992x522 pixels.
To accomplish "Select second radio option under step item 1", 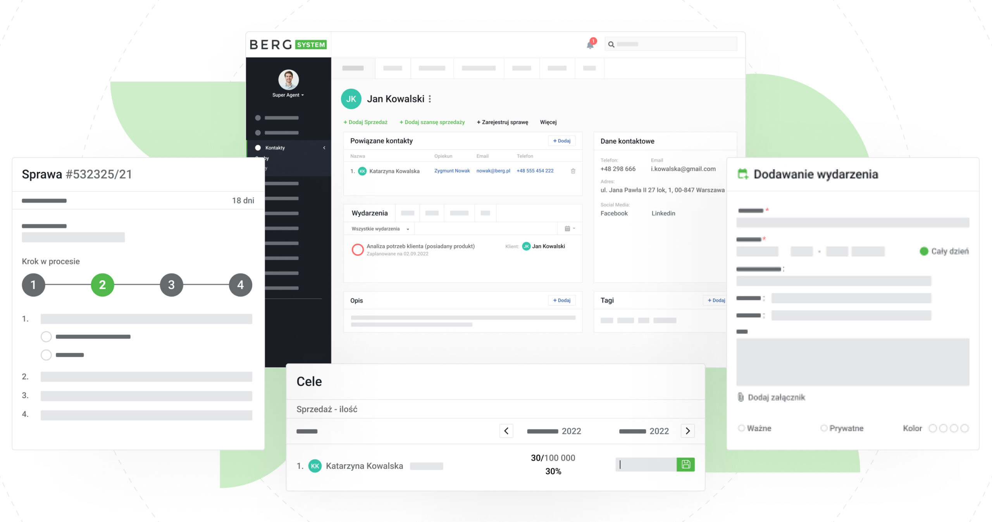I will tap(46, 355).
